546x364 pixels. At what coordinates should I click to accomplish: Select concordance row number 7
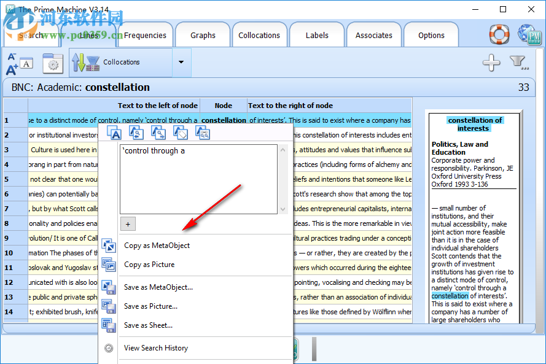click(16, 209)
